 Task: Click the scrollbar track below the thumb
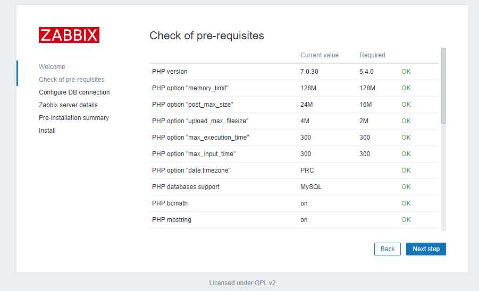coord(443,177)
